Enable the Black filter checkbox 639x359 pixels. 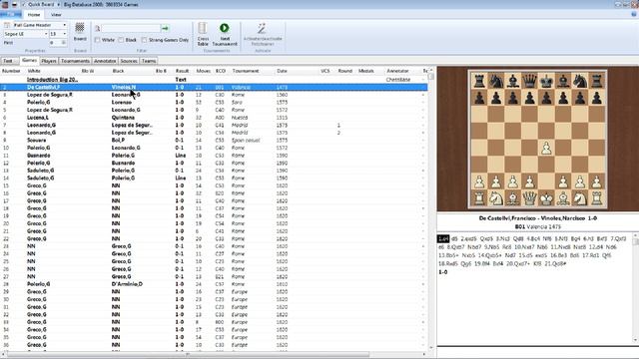tap(121, 40)
